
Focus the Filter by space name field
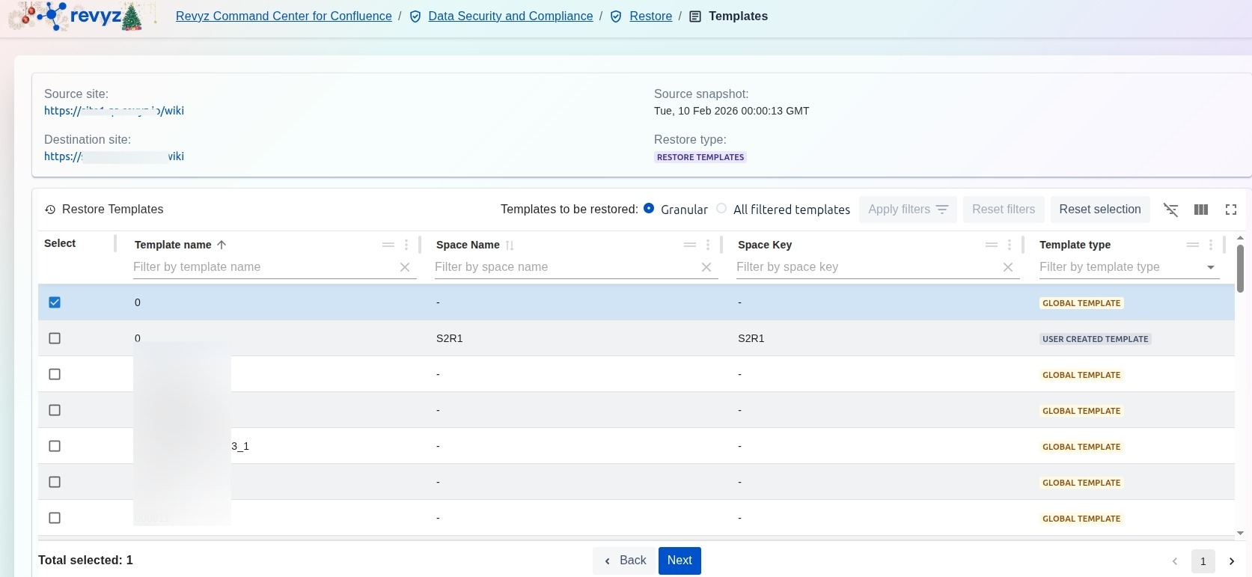tap(565, 267)
